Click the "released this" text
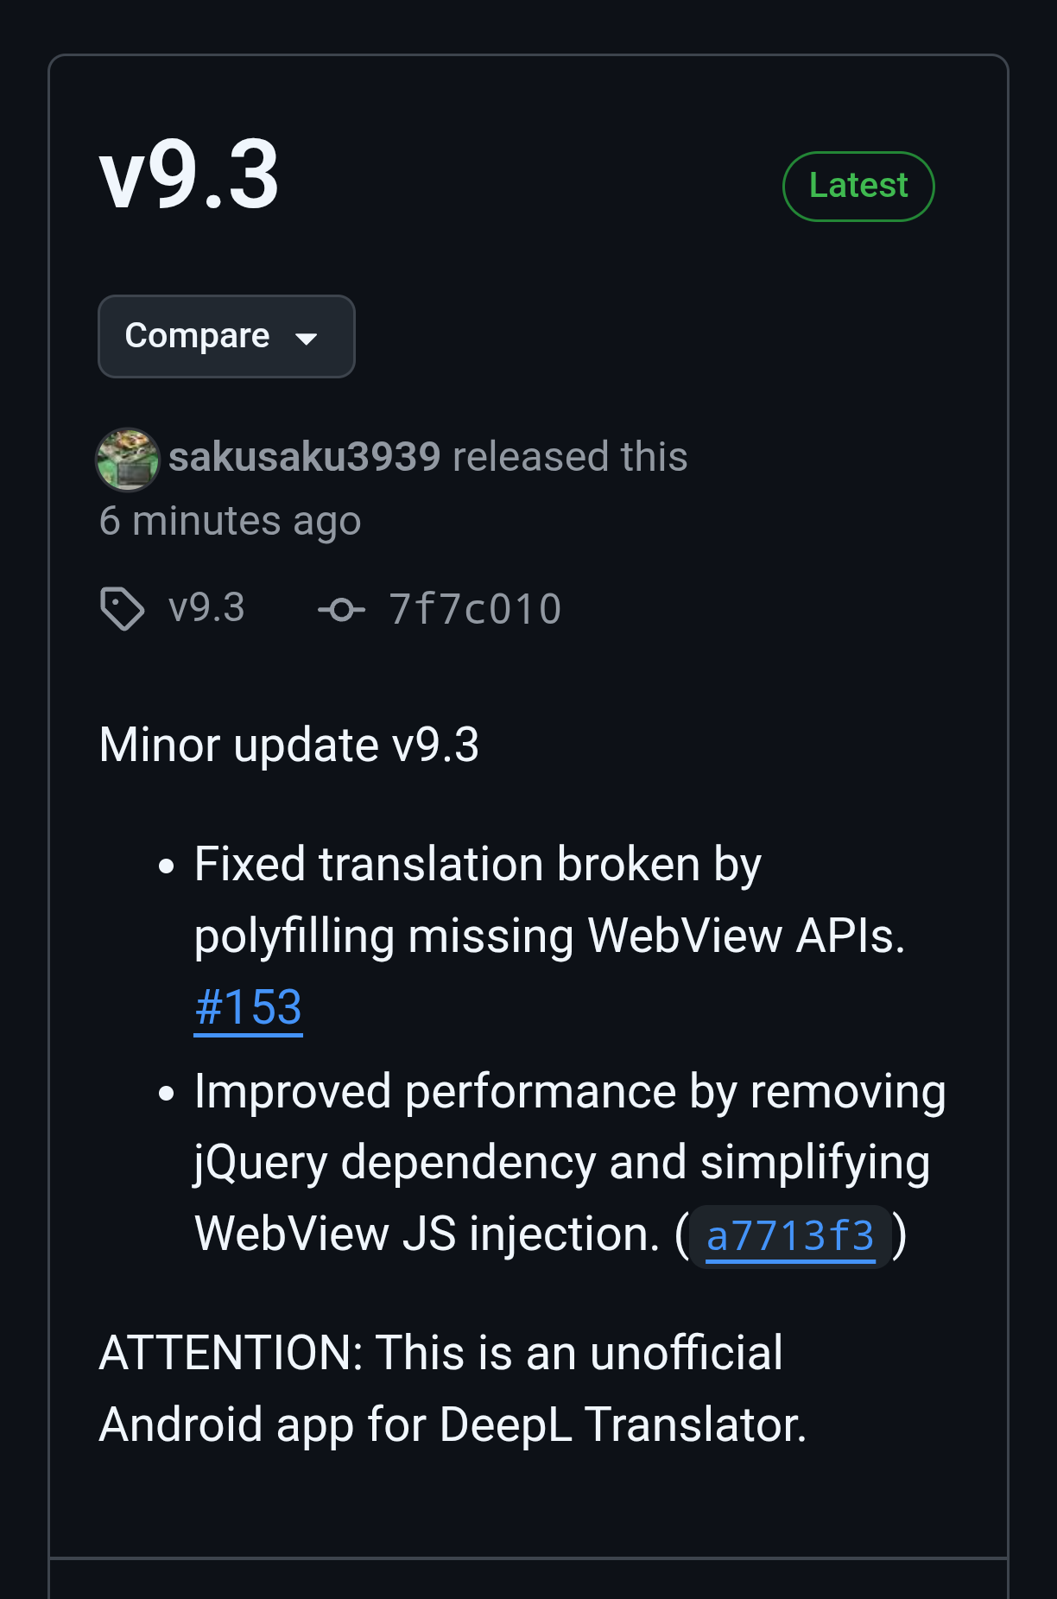Image resolution: width=1057 pixels, height=1599 pixels. click(x=570, y=457)
